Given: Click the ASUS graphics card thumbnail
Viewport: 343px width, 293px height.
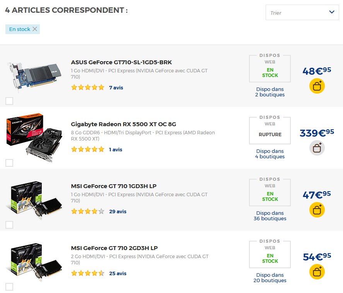Looking at the screenshot, I should 34,77.
